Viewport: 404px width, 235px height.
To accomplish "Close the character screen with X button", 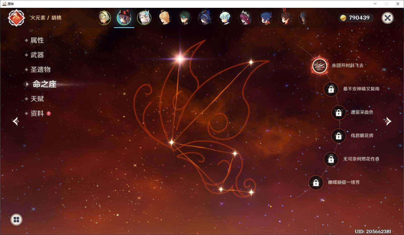I will pyautogui.click(x=388, y=18).
